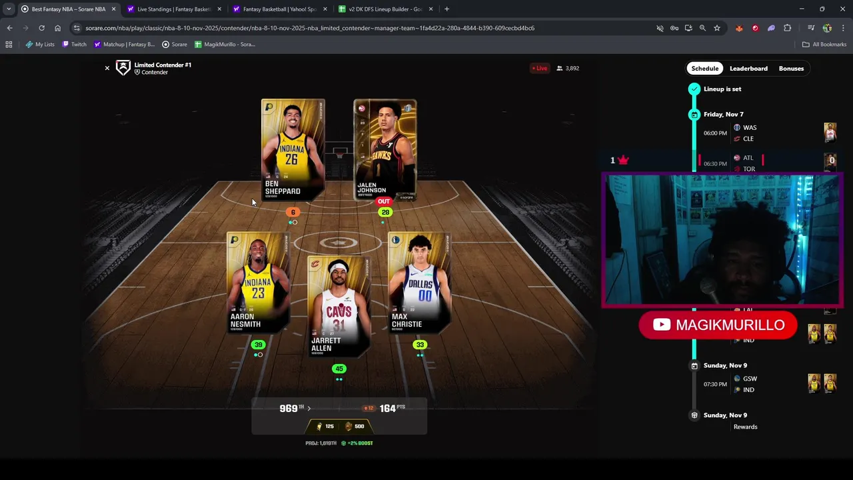Open the browser profile avatar
This screenshot has height=480, width=853.
pos(827,28)
